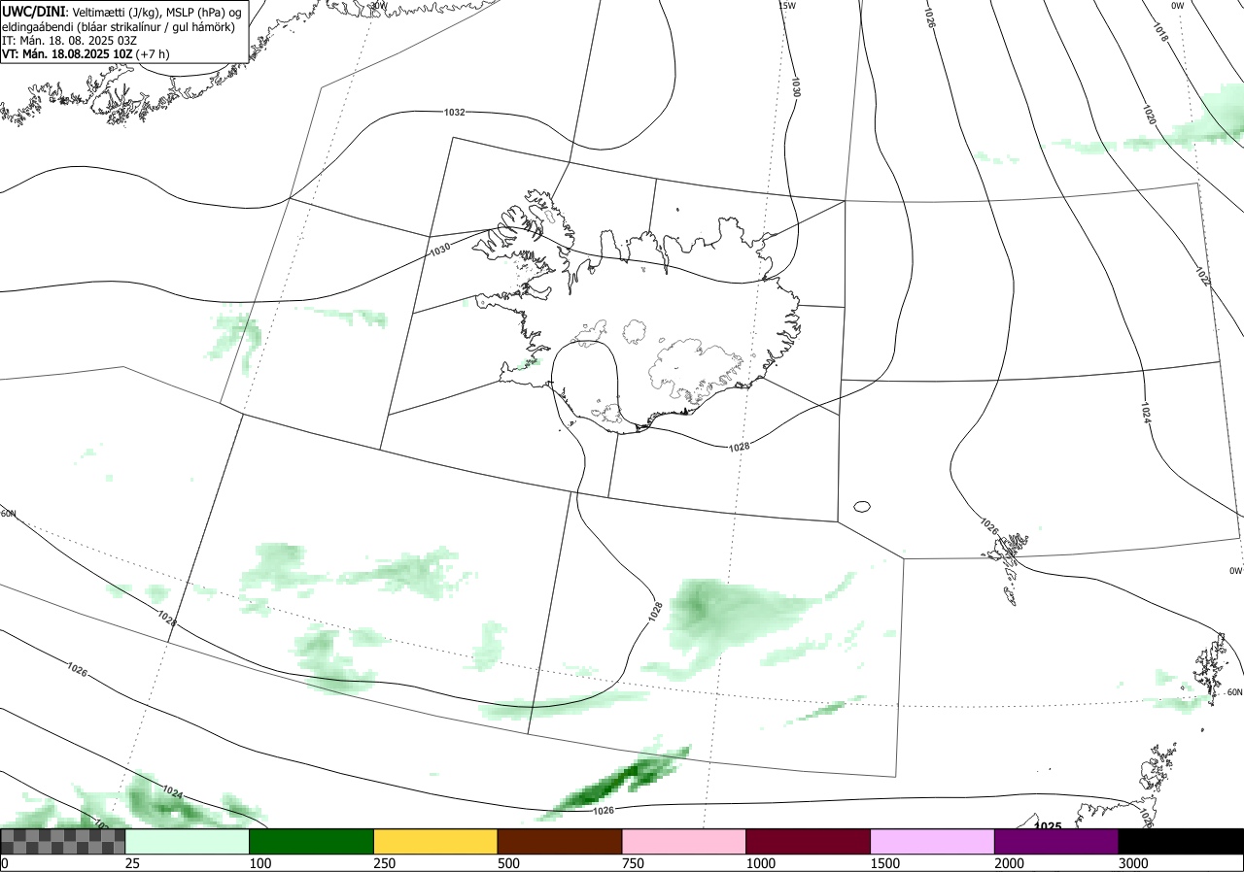Click the legend value 750
This screenshot has height=872, width=1244.
634,863
